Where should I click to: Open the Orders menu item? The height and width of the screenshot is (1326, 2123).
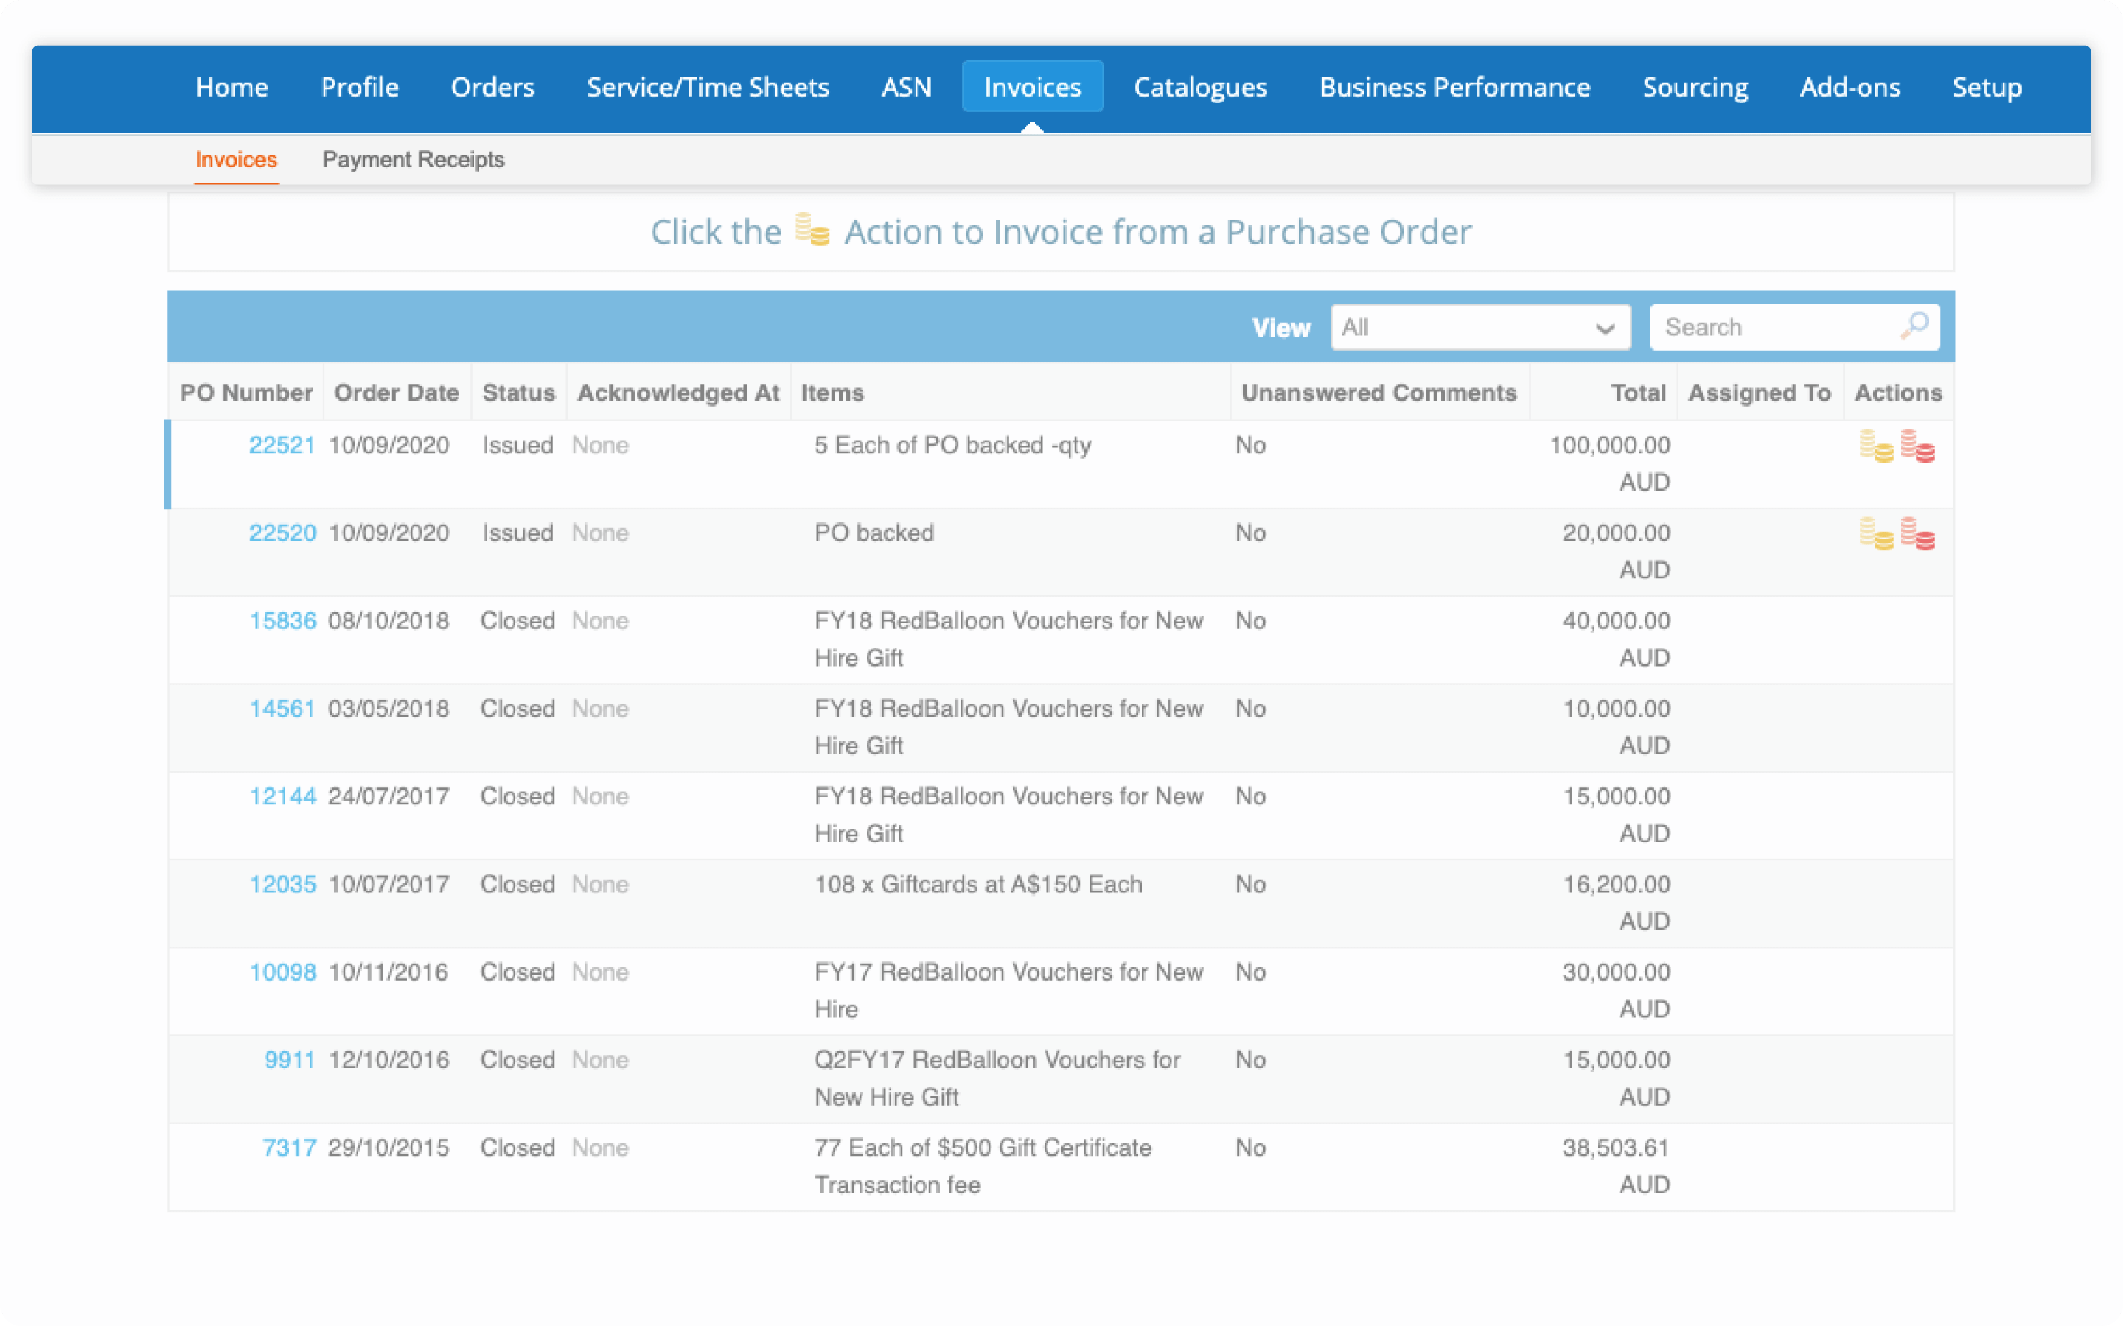(492, 87)
